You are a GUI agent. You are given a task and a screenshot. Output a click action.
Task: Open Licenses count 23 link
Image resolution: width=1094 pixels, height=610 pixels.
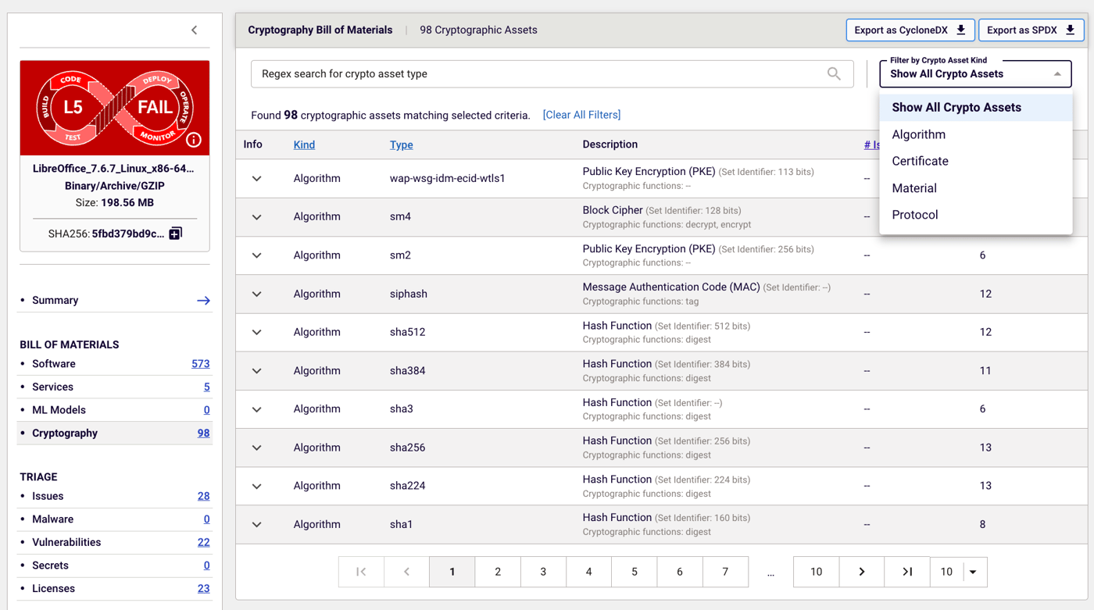tap(203, 589)
